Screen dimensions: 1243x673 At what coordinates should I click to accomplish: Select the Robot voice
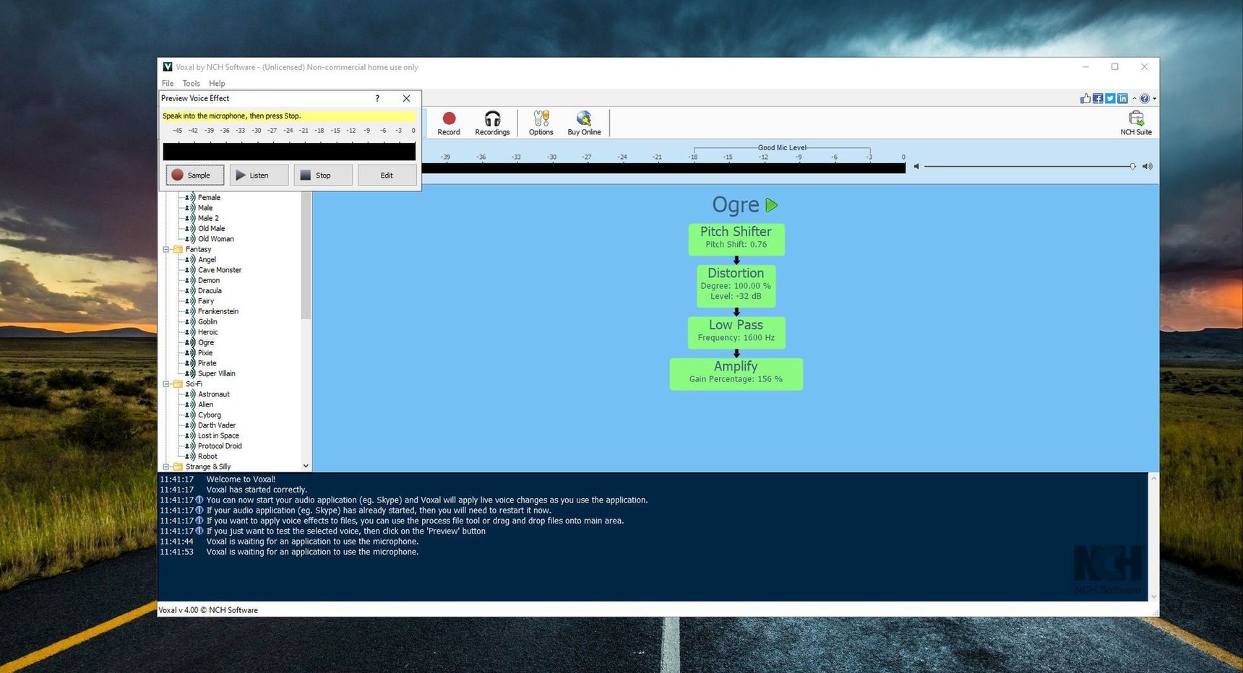(x=207, y=456)
